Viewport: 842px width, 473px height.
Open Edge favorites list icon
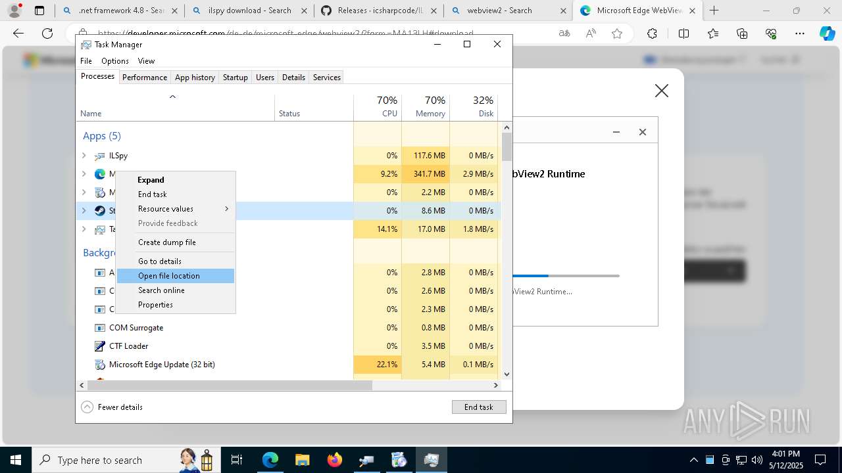tap(713, 34)
